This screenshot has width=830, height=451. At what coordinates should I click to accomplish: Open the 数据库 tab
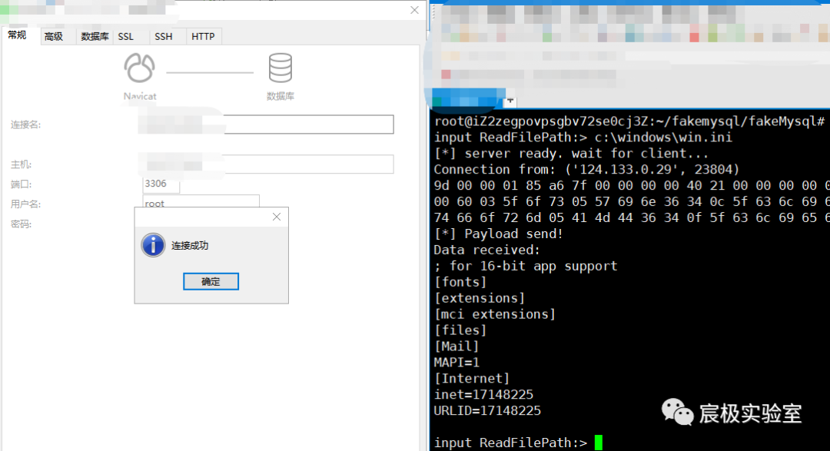(x=95, y=37)
